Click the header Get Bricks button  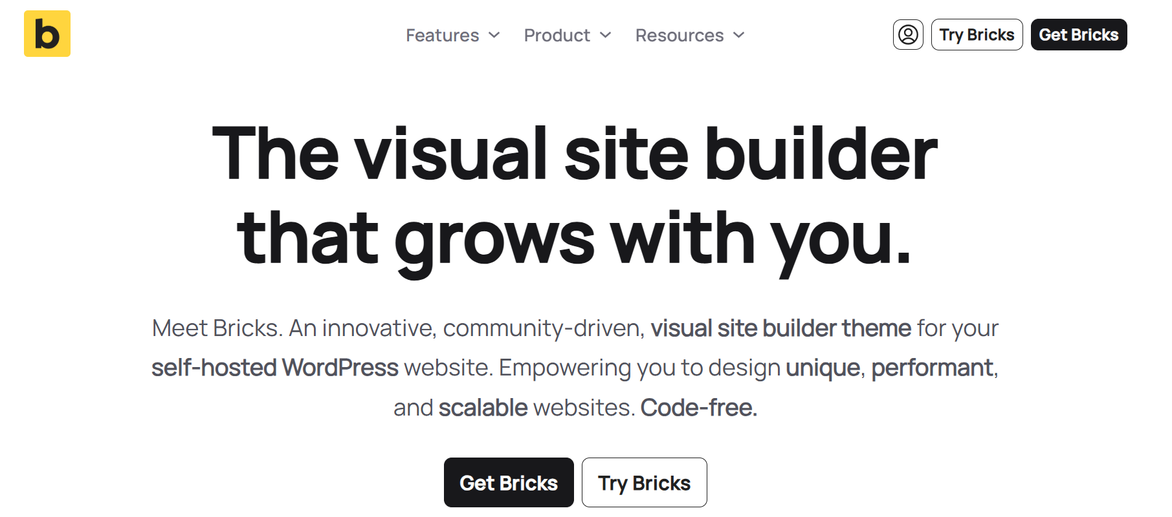1078,34
